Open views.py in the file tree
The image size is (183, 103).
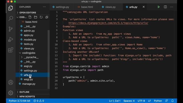pos(29,48)
